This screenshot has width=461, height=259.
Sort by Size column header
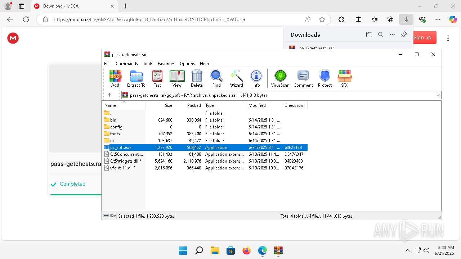click(x=160, y=105)
